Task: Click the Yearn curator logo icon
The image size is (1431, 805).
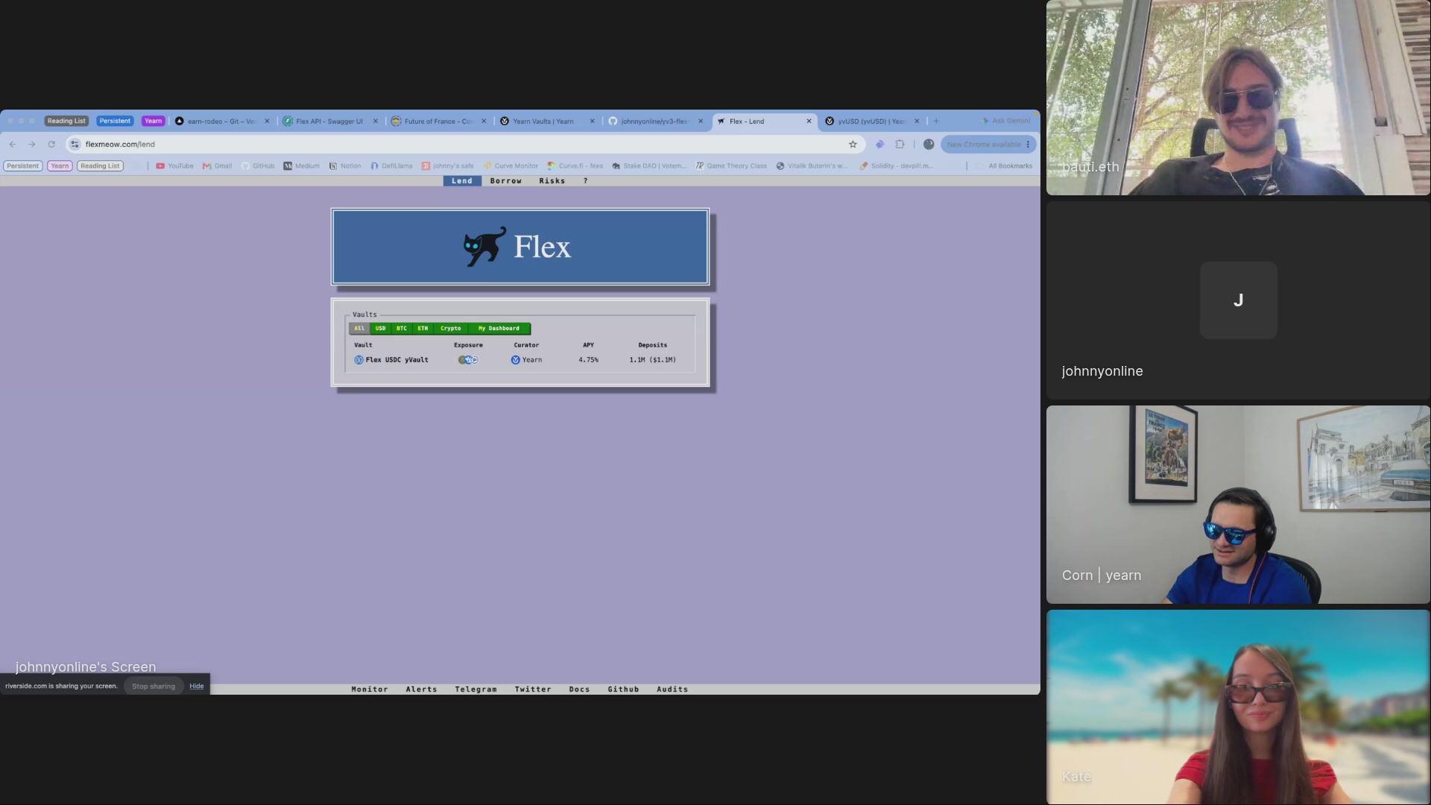Action: [x=516, y=360]
